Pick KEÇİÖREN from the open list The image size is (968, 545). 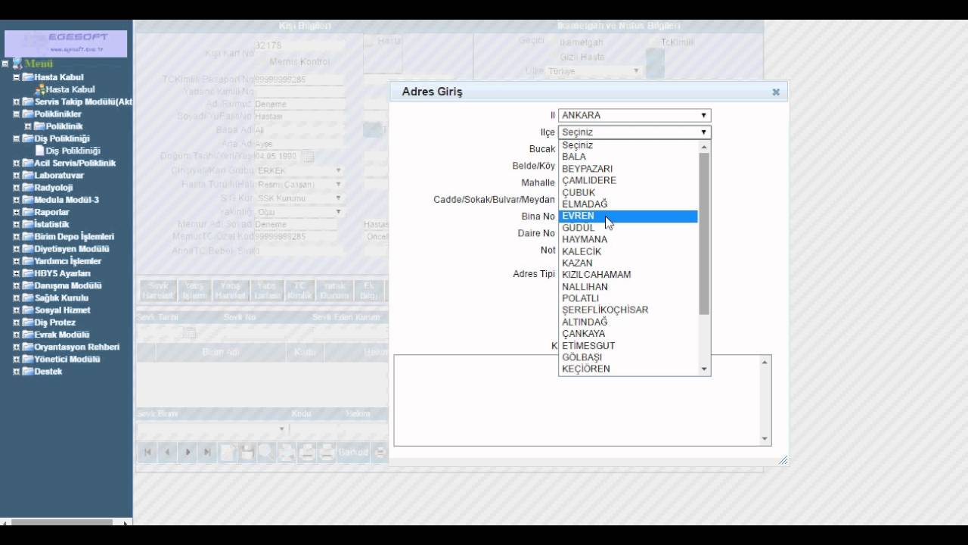point(628,369)
